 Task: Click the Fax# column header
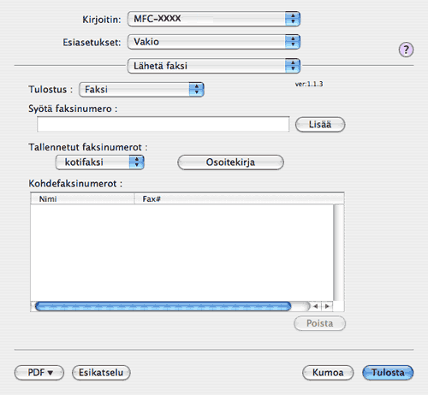click(239, 198)
